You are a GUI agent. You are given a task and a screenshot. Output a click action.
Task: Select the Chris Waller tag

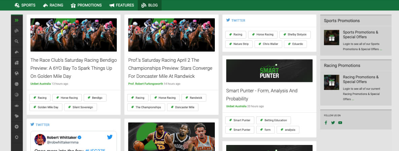pyautogui.click(x=268, y=44)
